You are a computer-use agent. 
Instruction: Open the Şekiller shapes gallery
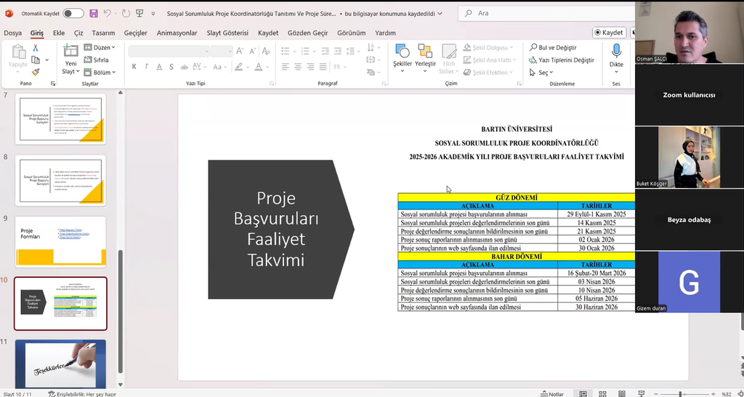tap(402, 56)
